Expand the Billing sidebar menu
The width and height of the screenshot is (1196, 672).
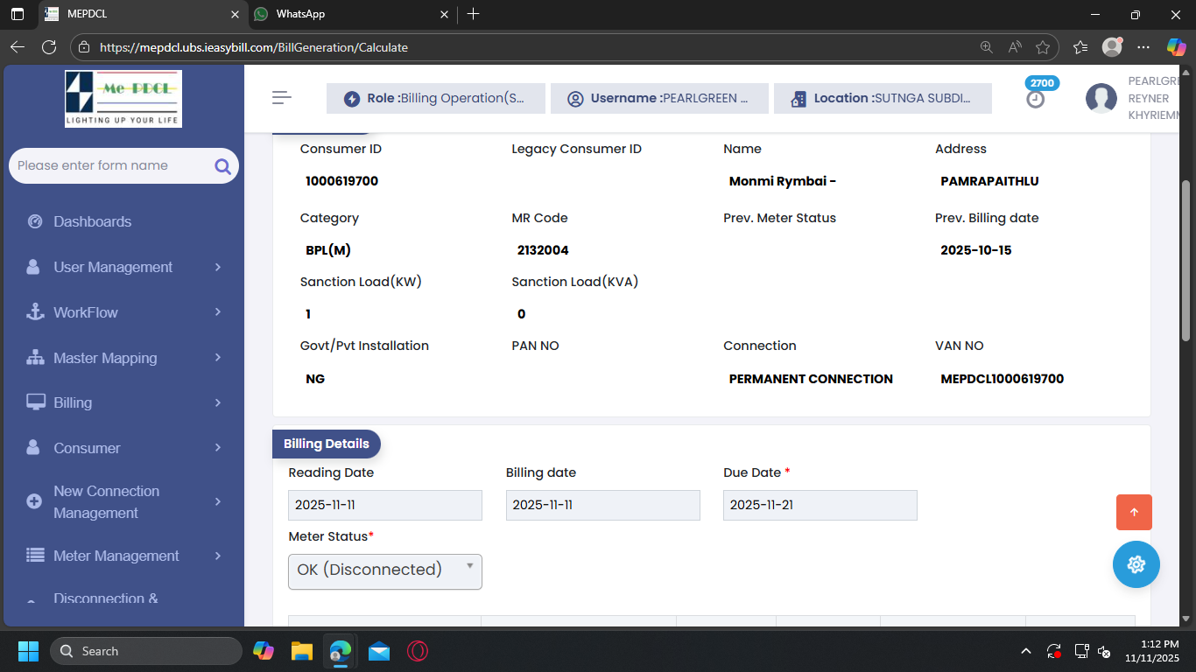pos(123,402)
